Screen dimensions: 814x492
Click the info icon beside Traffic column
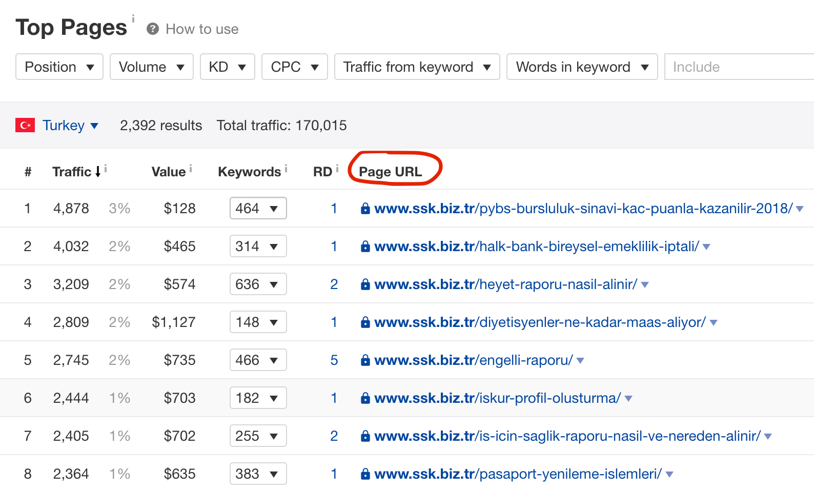106,168
